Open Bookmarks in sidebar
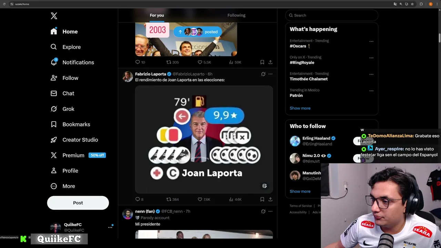This screenshot has height=248, width=441. click(70, 124)
